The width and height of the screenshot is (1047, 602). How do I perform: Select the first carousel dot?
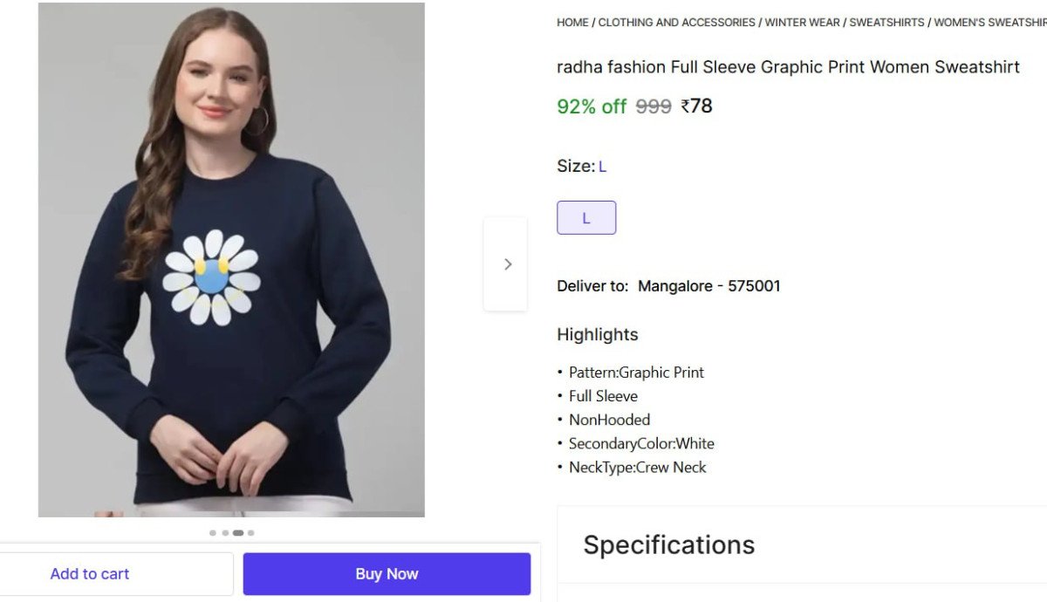tap(213, 533)
